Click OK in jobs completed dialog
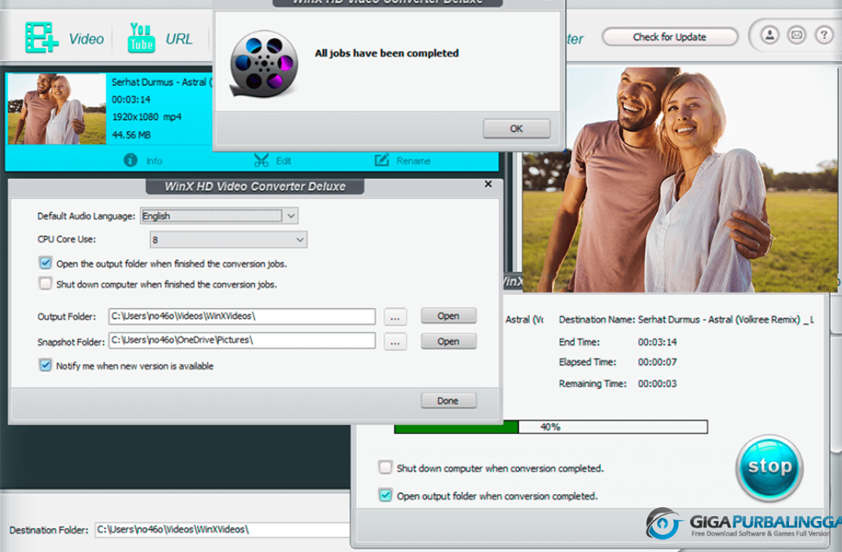This screenshot has width=842, height=552. [x=516, y=128]
